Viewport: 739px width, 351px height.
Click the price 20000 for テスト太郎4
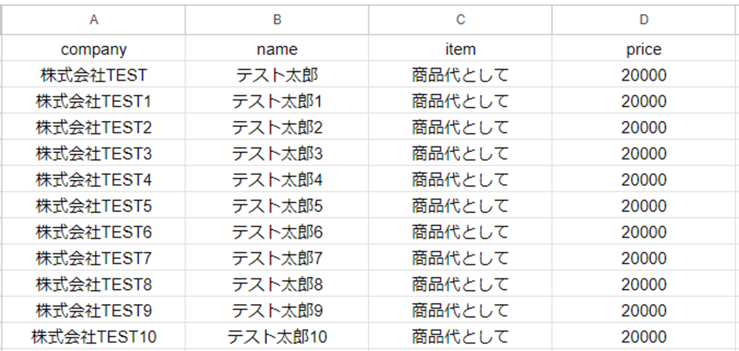click(644, 180)
